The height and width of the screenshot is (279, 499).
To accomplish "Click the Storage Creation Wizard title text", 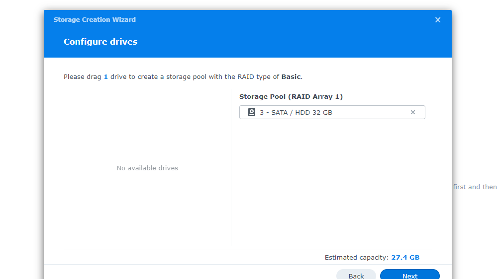I will click(x=95, y=20).
